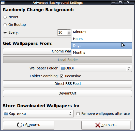Expand the DeviantArt source section
Image resolution: width=135 pixels, height=131 pixels.
tap(68, 93)
